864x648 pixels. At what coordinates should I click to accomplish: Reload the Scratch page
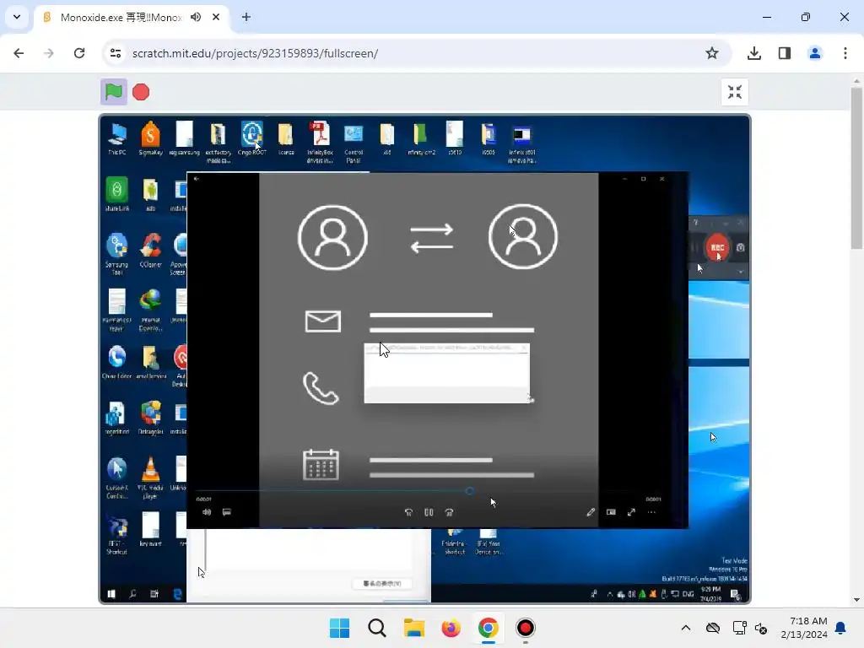(79, 53)
